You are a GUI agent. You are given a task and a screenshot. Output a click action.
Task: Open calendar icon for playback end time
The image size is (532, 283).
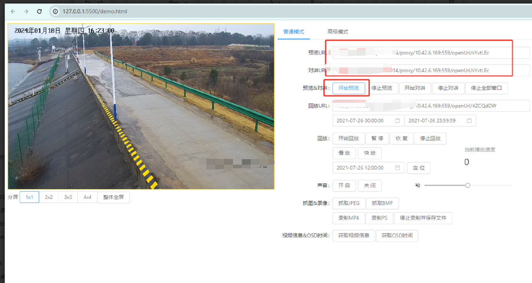(469, 121)
